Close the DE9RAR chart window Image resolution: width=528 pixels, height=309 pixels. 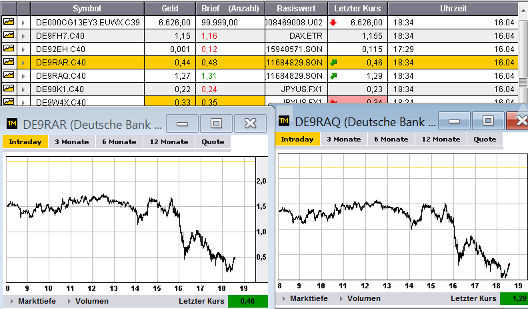(250, 123)
